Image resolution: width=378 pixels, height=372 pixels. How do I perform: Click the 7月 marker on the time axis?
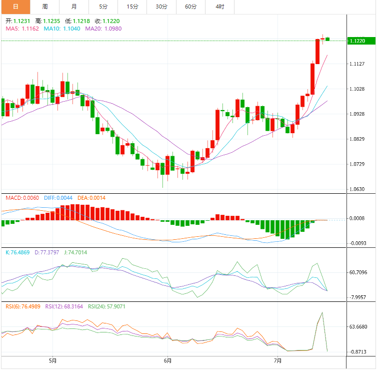tap(277, 360)
